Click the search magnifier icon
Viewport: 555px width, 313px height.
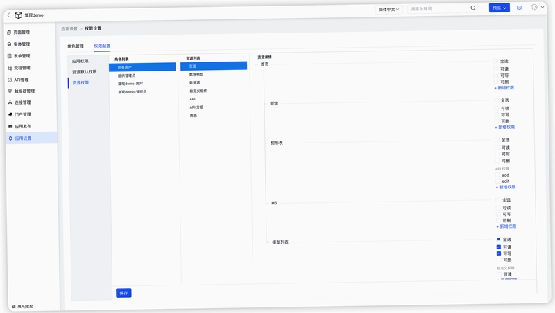[473, 8]
